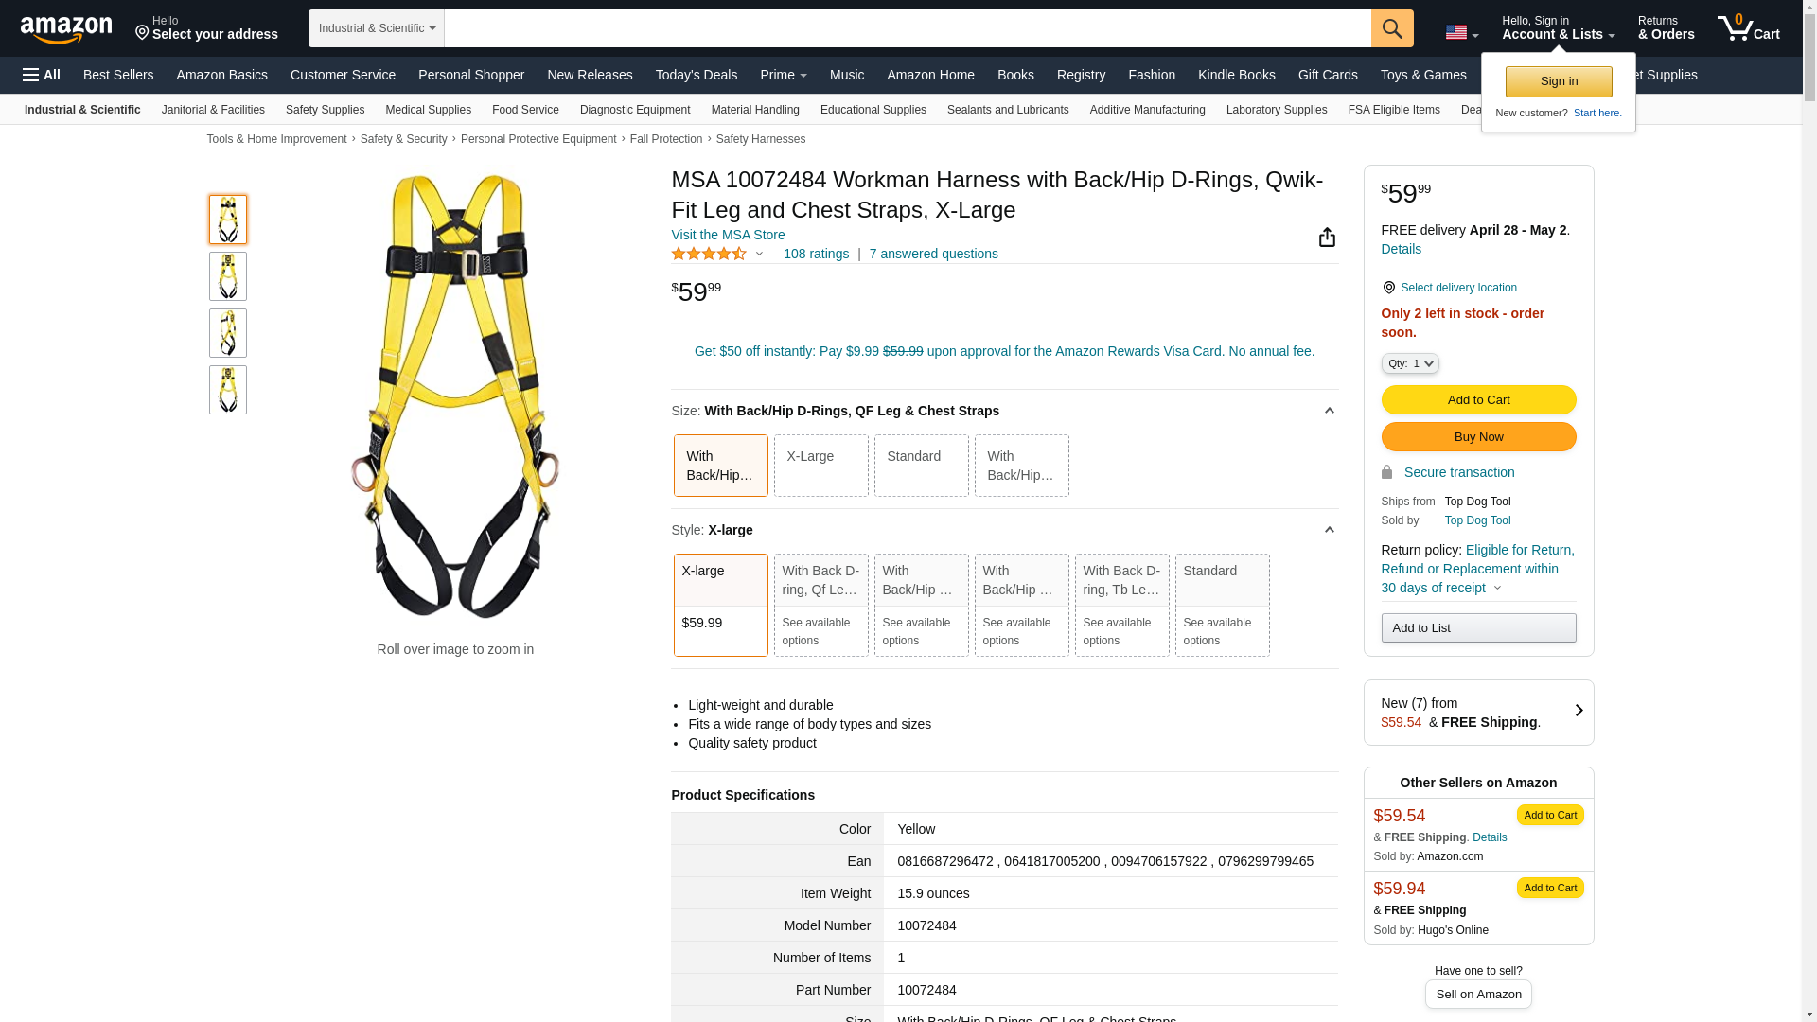Click the star rating icons
The width and height of the screenshot is (1817, 1022).
click(x=709, y=254)
